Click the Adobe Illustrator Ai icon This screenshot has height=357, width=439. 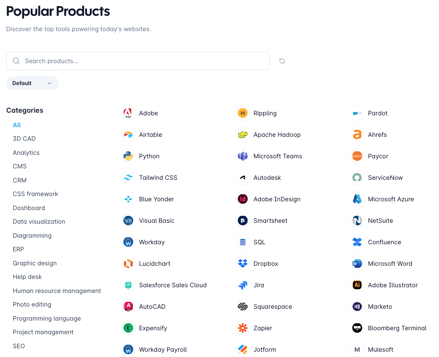357,285
